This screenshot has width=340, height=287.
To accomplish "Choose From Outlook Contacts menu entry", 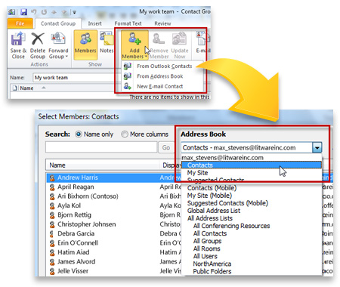I will [162, 66].
